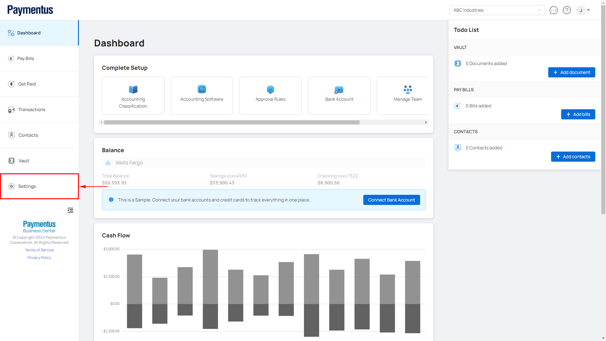Click the help question mark icon
606x341 pixels.
point(567,10)
